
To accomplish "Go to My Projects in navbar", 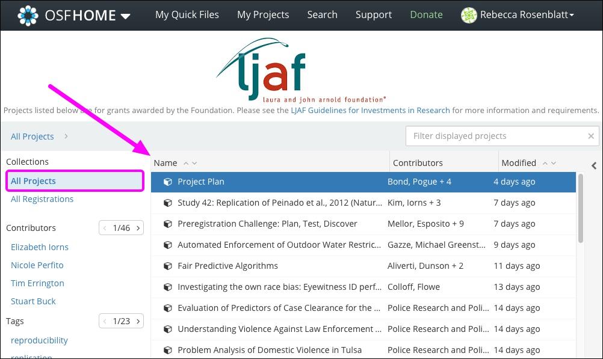I will tap(263, 14).
